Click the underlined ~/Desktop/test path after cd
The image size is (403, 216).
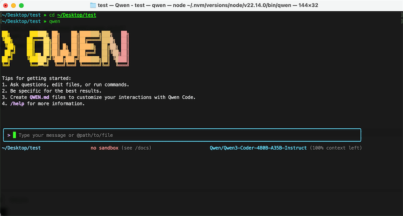click(x=77, y=15)
